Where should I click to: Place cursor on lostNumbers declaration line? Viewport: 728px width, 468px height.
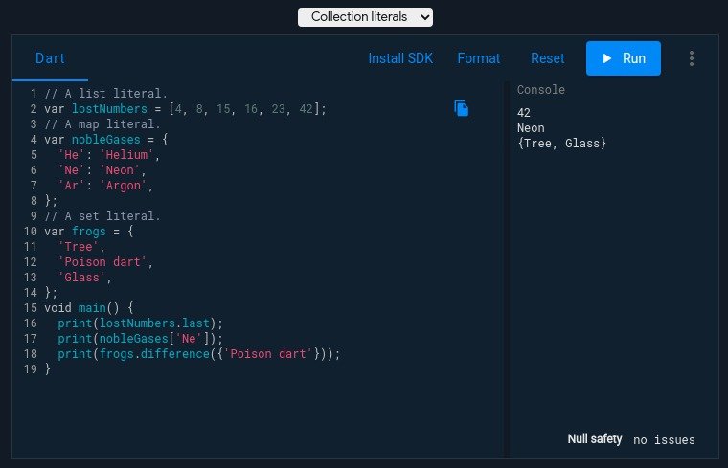pyautogui.click(x=185, y=109)
